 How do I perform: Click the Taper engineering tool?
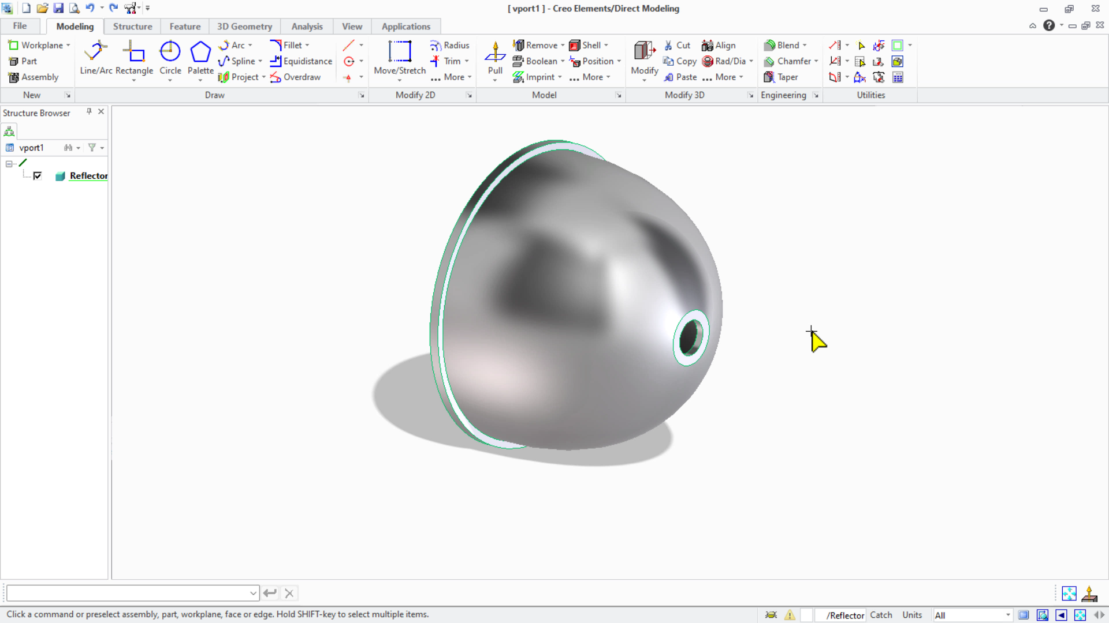(781, 77)
